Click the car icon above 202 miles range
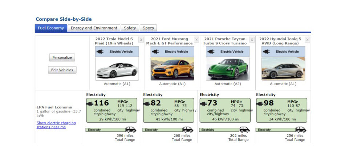The height and width of the screenshot is (167, 345). (x=244, y=130)
